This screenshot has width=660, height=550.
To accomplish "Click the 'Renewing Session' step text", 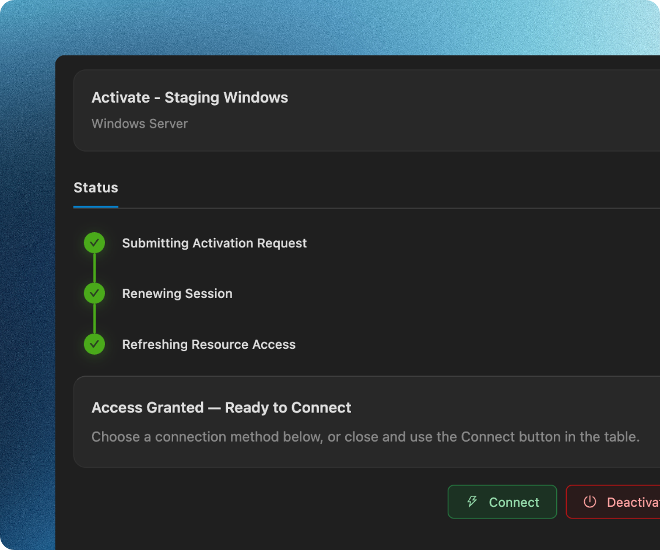I will (x=177, y=293).
